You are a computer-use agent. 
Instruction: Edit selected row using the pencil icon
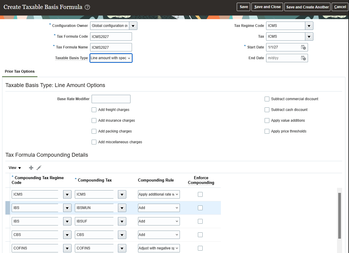39,167
